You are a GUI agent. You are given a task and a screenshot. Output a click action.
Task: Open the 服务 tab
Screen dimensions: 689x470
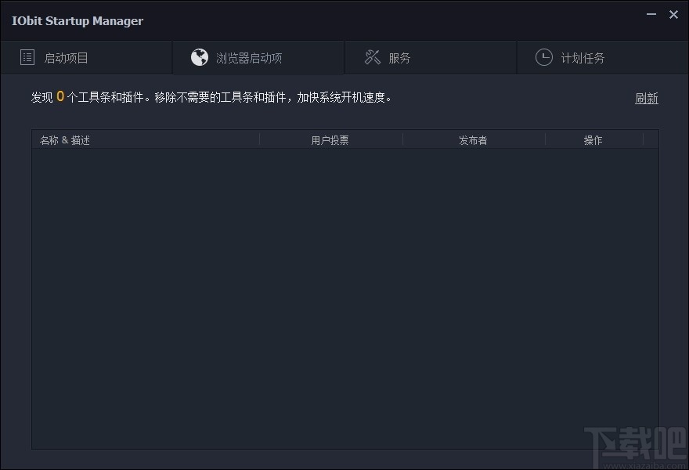(399, 56)
